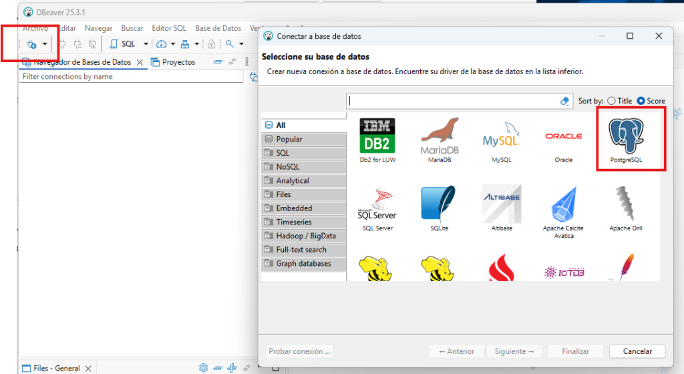Click the Cancelar button

click(x=637, y=351)
